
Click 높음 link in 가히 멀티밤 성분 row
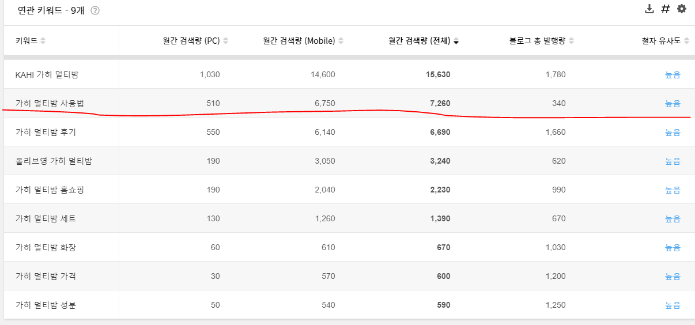point(673,305)
